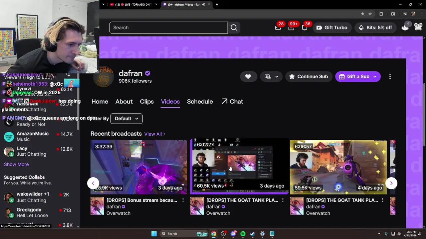Open options for Bonus stream video
426x239 pixels.
click(183, 200)
